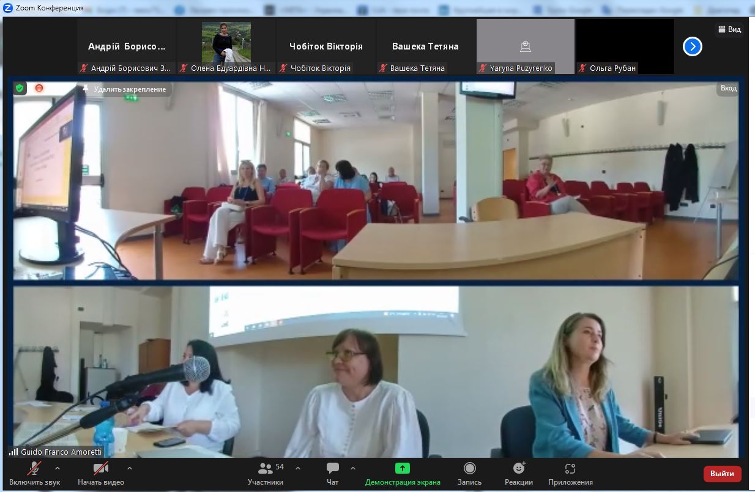Click the red recording indicator icon
755x492 pixels.
[x=39, y=89]
